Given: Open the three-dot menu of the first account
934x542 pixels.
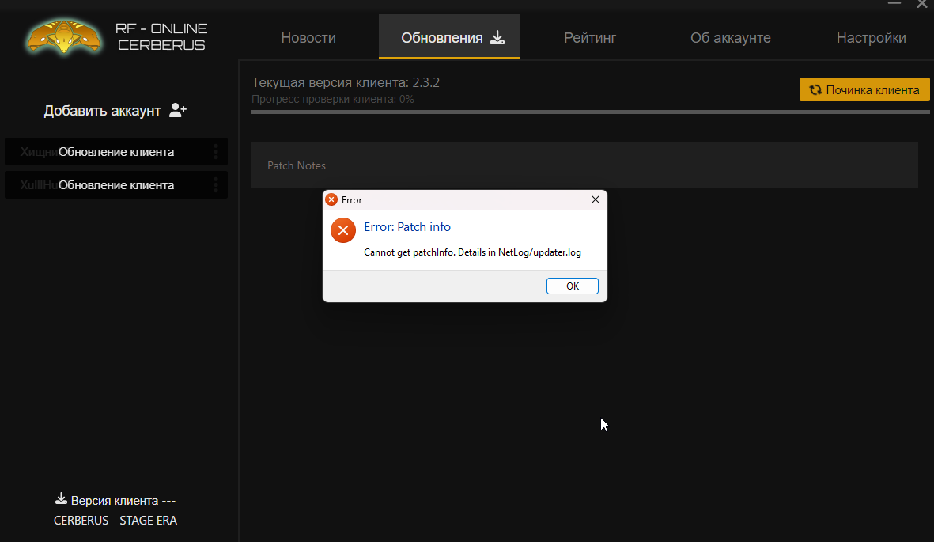Looking at the screenshot, I should point(216,152).
